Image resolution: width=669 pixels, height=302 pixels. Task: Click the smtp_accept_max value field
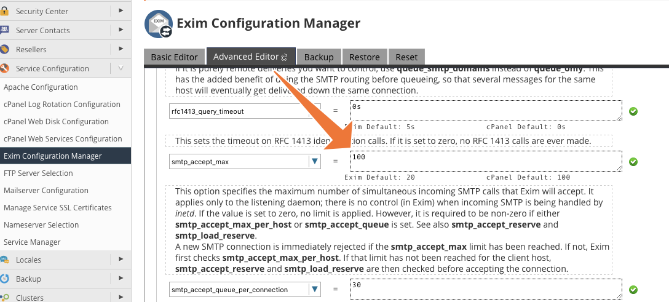[x=486, y=161]
